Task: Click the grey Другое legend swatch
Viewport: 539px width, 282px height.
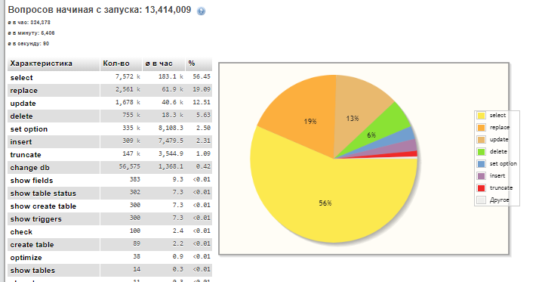Action: [482, 200]
